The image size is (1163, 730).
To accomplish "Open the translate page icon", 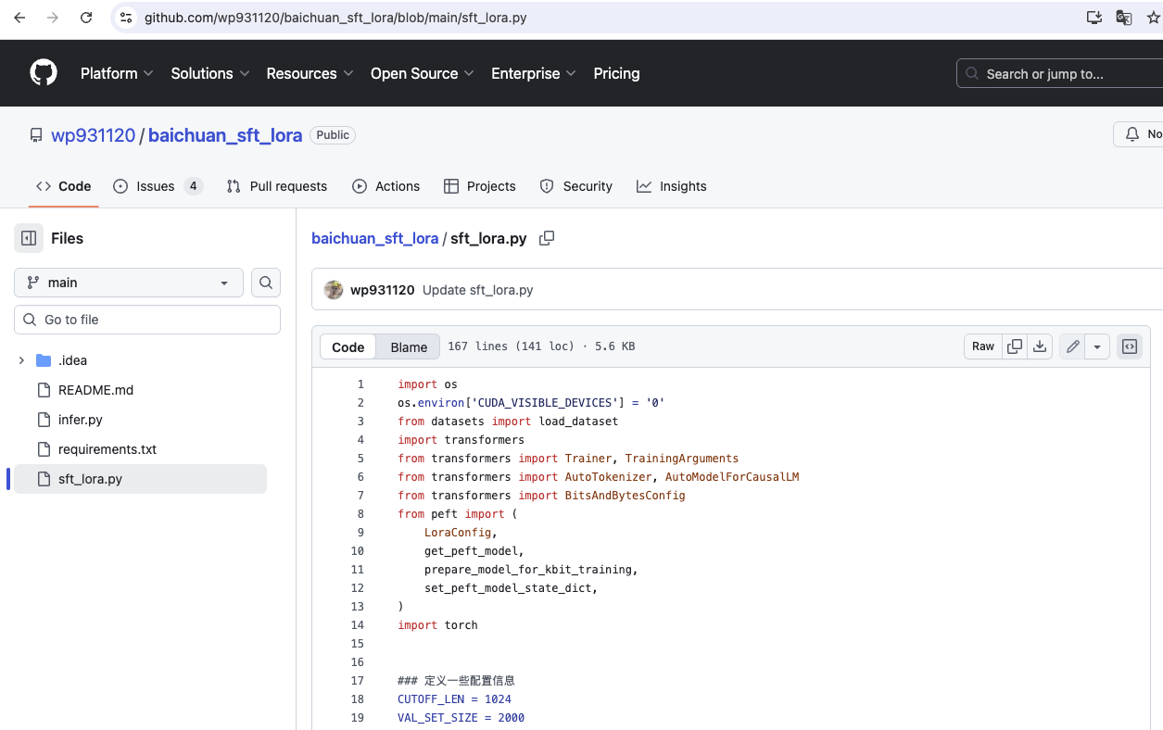I will tap(1124, 18).
